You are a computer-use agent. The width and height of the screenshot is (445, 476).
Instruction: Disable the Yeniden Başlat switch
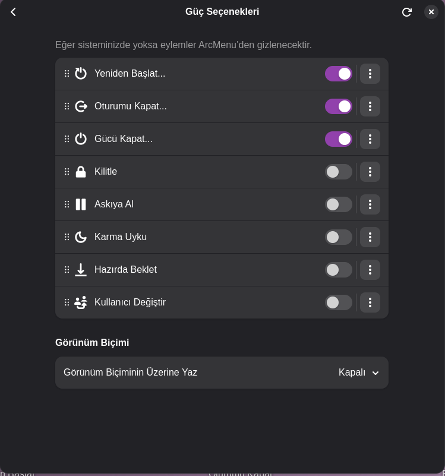(339, 74)
